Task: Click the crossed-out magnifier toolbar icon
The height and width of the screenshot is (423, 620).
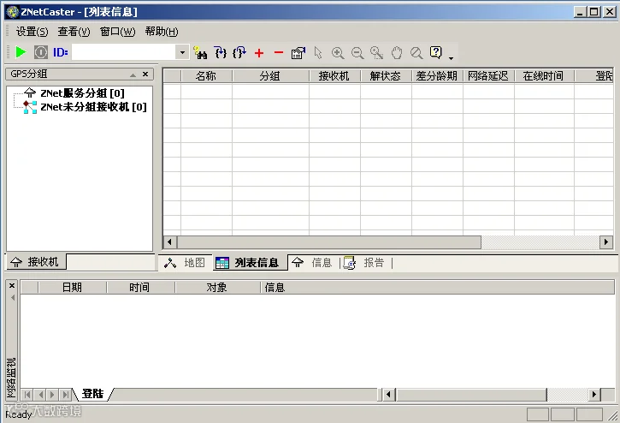Action: pos(416,53)
